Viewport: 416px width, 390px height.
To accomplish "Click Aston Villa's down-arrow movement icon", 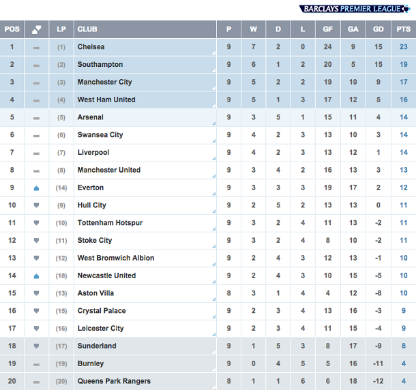I will tap(36, 293).
